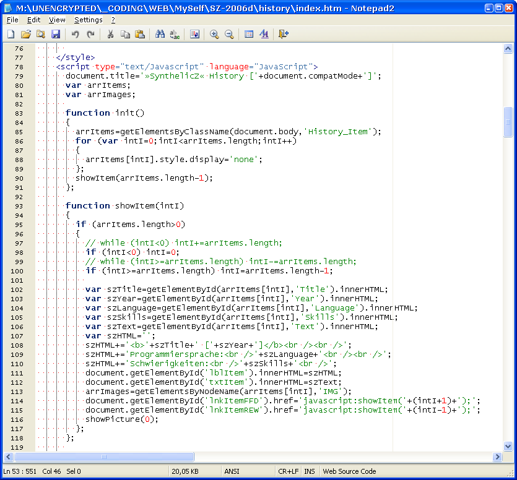Image resolution: width=517 pixels, height=480 pixels.
Task: Click the 'var szHTML='';' line
Action: click(120, 336)
